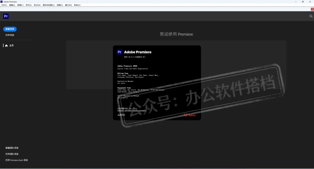This screenshot has height=169, width=314.
Task: Click the 'Adobe Premiere 2026' text
Action: pos(127,66)
